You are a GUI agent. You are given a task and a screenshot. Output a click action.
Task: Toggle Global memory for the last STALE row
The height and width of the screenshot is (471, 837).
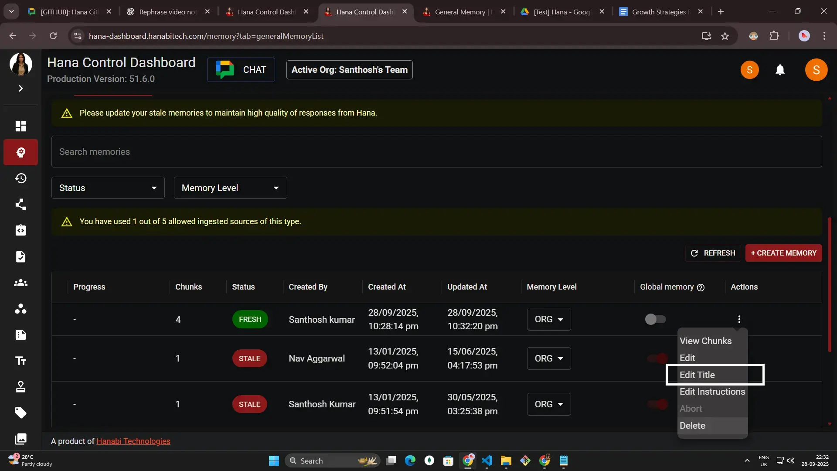click(657, 404)
